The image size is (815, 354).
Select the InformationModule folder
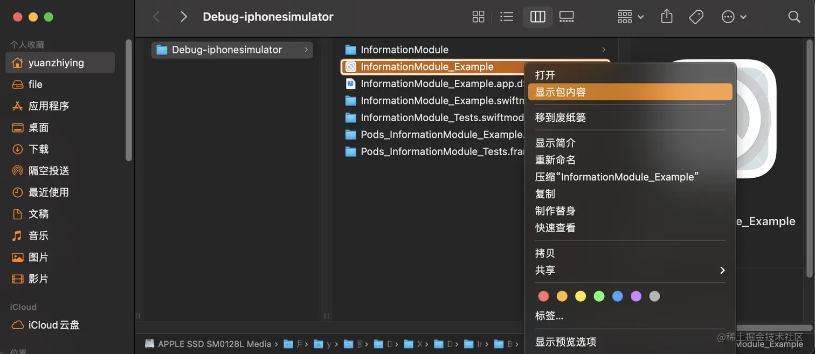point(475,50)
